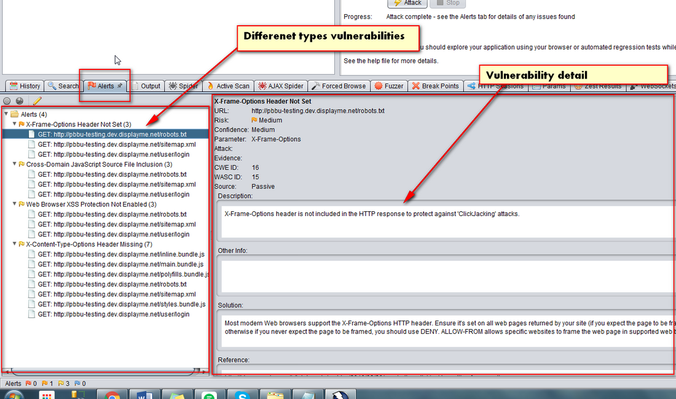The height and width of the screenshot is (399, 676).
Task: Collapse Cross-Domain JavaScript Source File Inclusion node
Action: [x=14, y=165]
